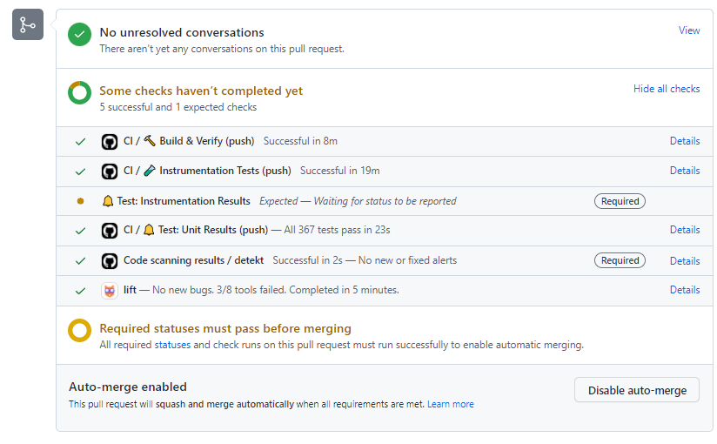The image size is (717, 444).
Task: Select 'Instrumentation Tests (push)' check name
Action: [225, 171]
